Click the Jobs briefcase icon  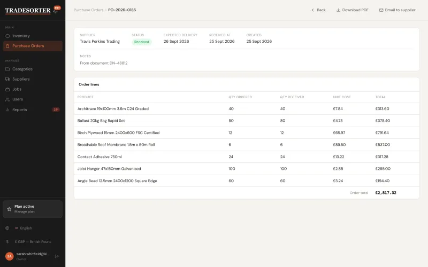point(7,89)
